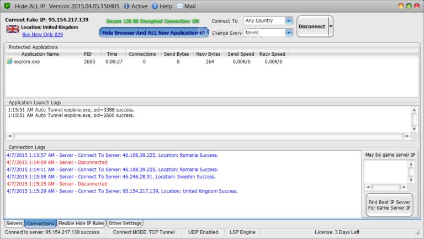This screenshot has width=424, height=239.
Task: Select the 1:15:08 AM Sweden connection log
Action: pos(111,177)
